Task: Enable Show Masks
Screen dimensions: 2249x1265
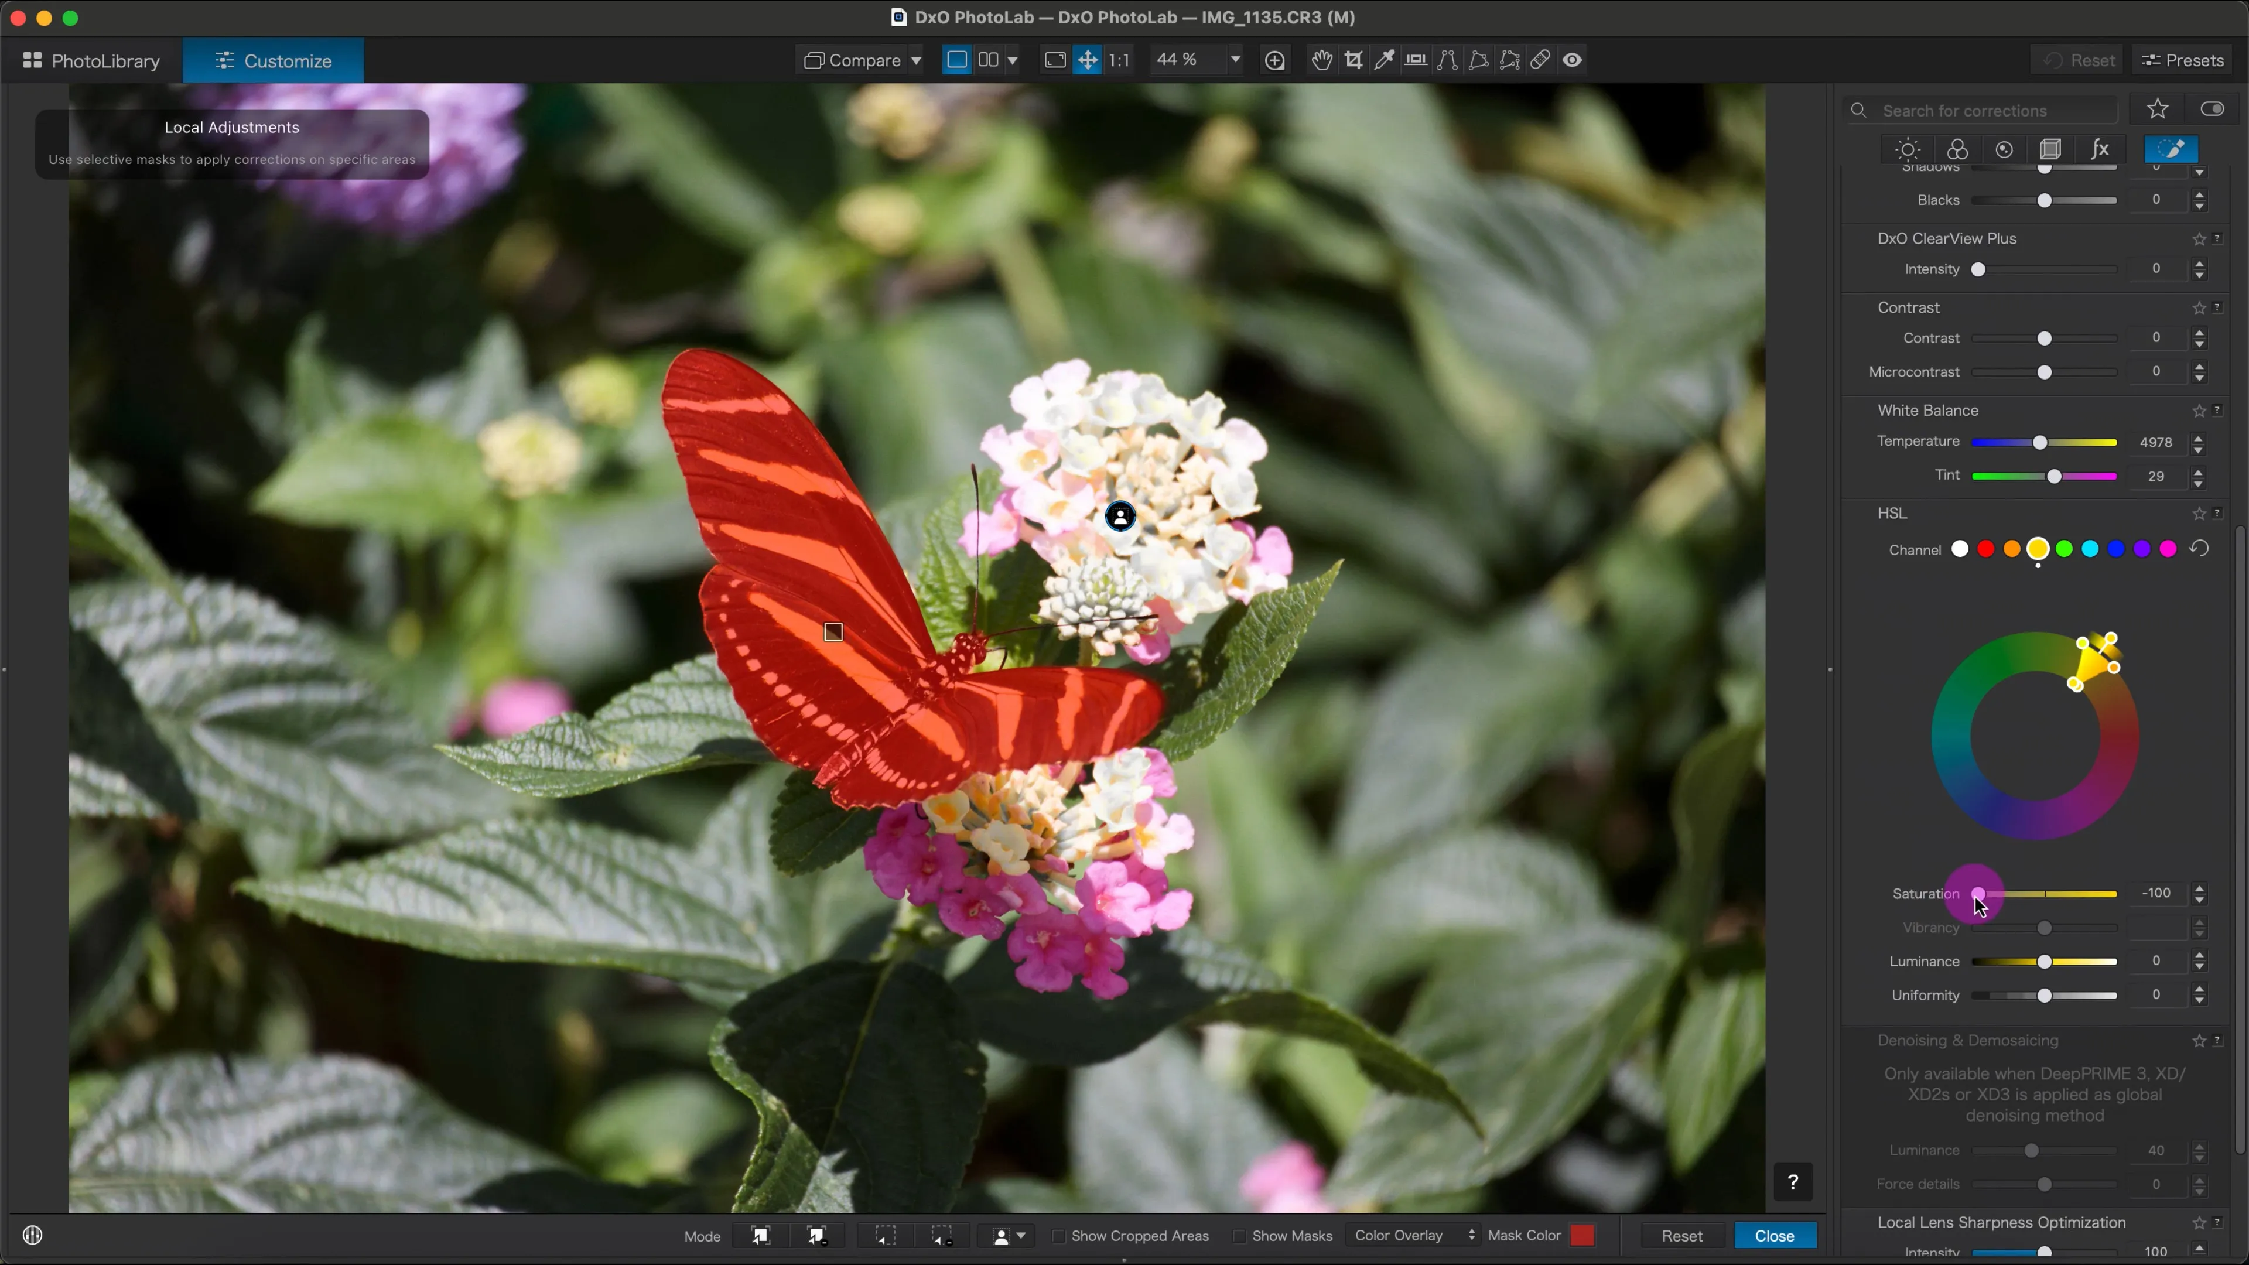Action: [x=1239, y=1235]
